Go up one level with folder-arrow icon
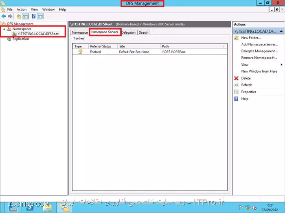The image size is (285, 213). [19, 17]
